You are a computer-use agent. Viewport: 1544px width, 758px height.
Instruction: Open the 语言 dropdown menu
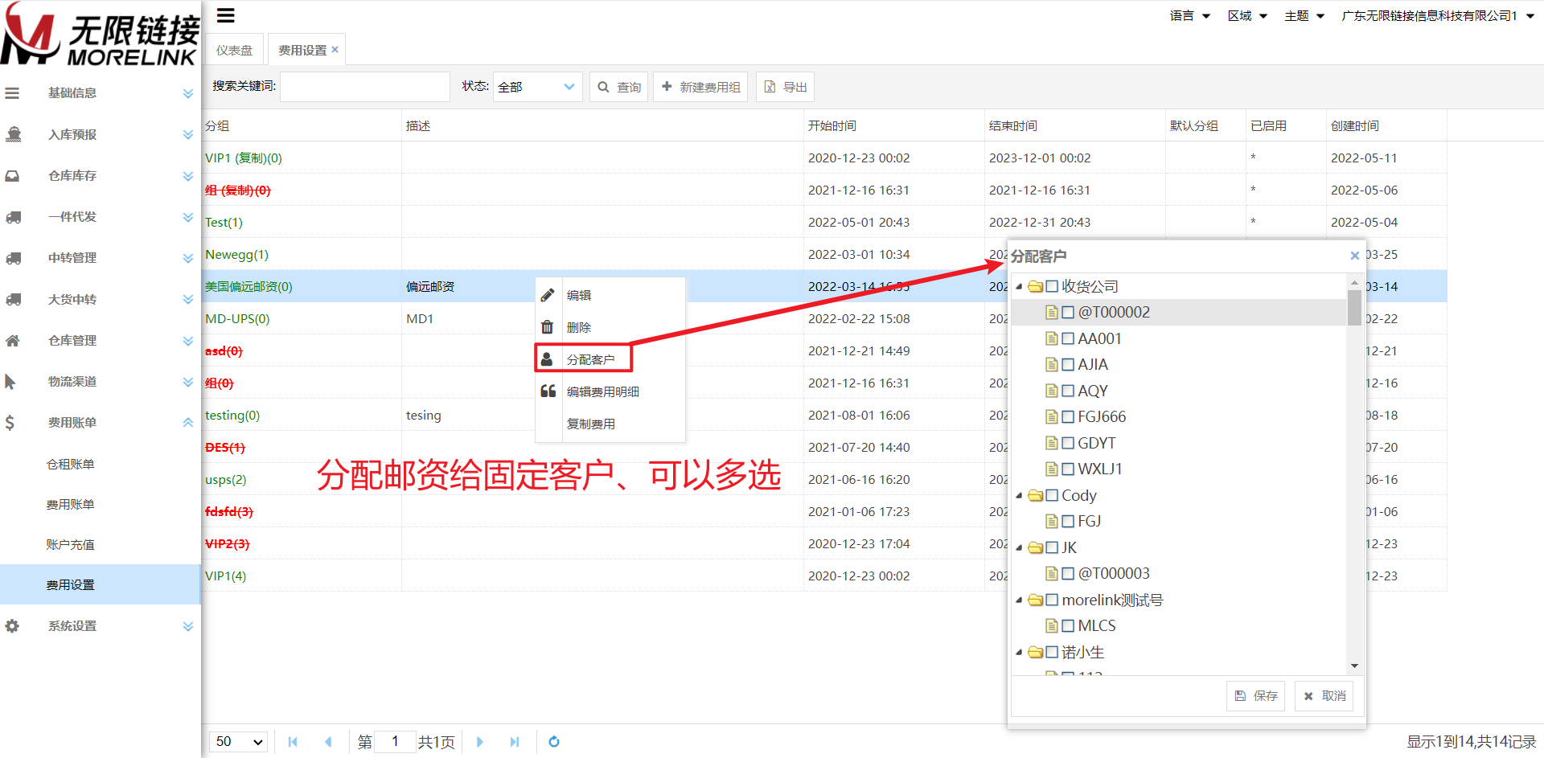[1190, 16]
